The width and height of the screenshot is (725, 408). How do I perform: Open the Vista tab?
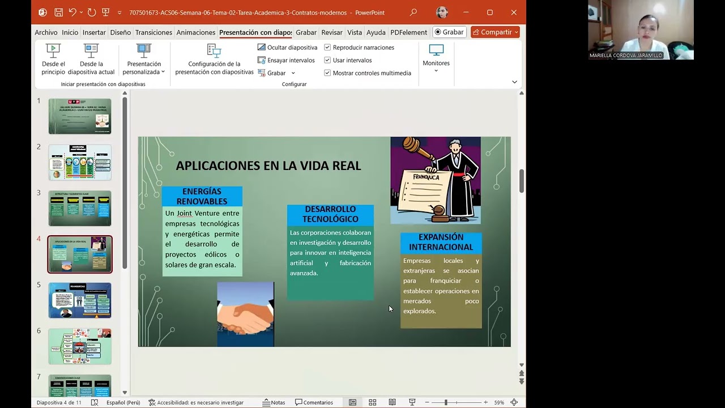coord(355,32)
